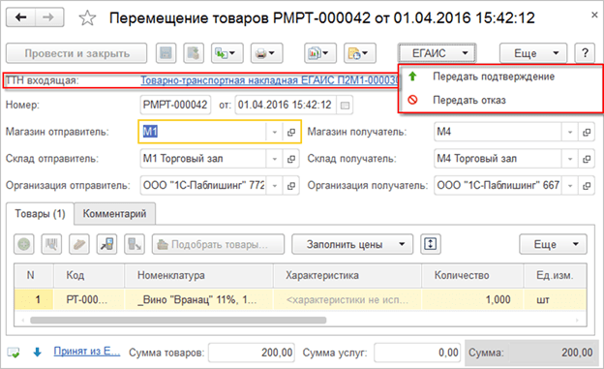Click the horizontal scrollbar under goods table
Screen dimensions: 604x369
pyautogui.click(x=178, y=320)
